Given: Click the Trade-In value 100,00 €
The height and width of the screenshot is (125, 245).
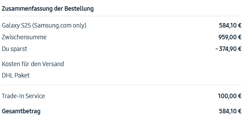Looking at the screenshot, I should coord(230,96).
